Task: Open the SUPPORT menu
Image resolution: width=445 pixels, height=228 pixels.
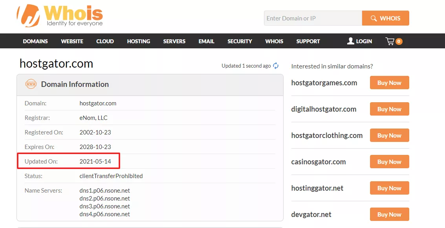Action: coord(308,41)
